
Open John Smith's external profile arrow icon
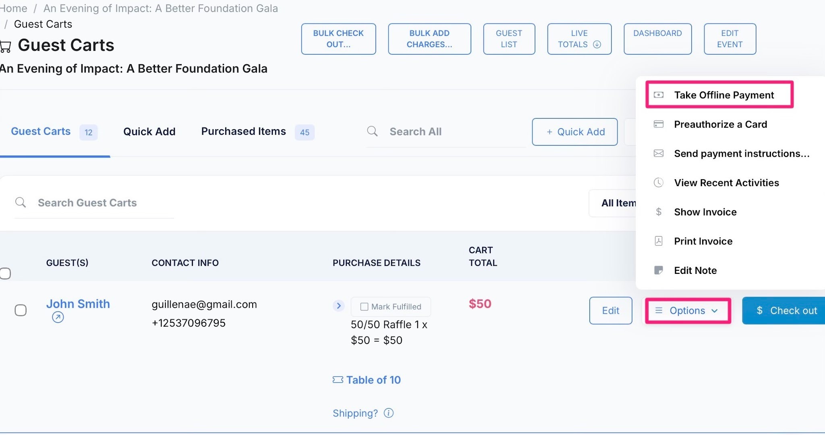pyautogui.click(x=58, y=317)
